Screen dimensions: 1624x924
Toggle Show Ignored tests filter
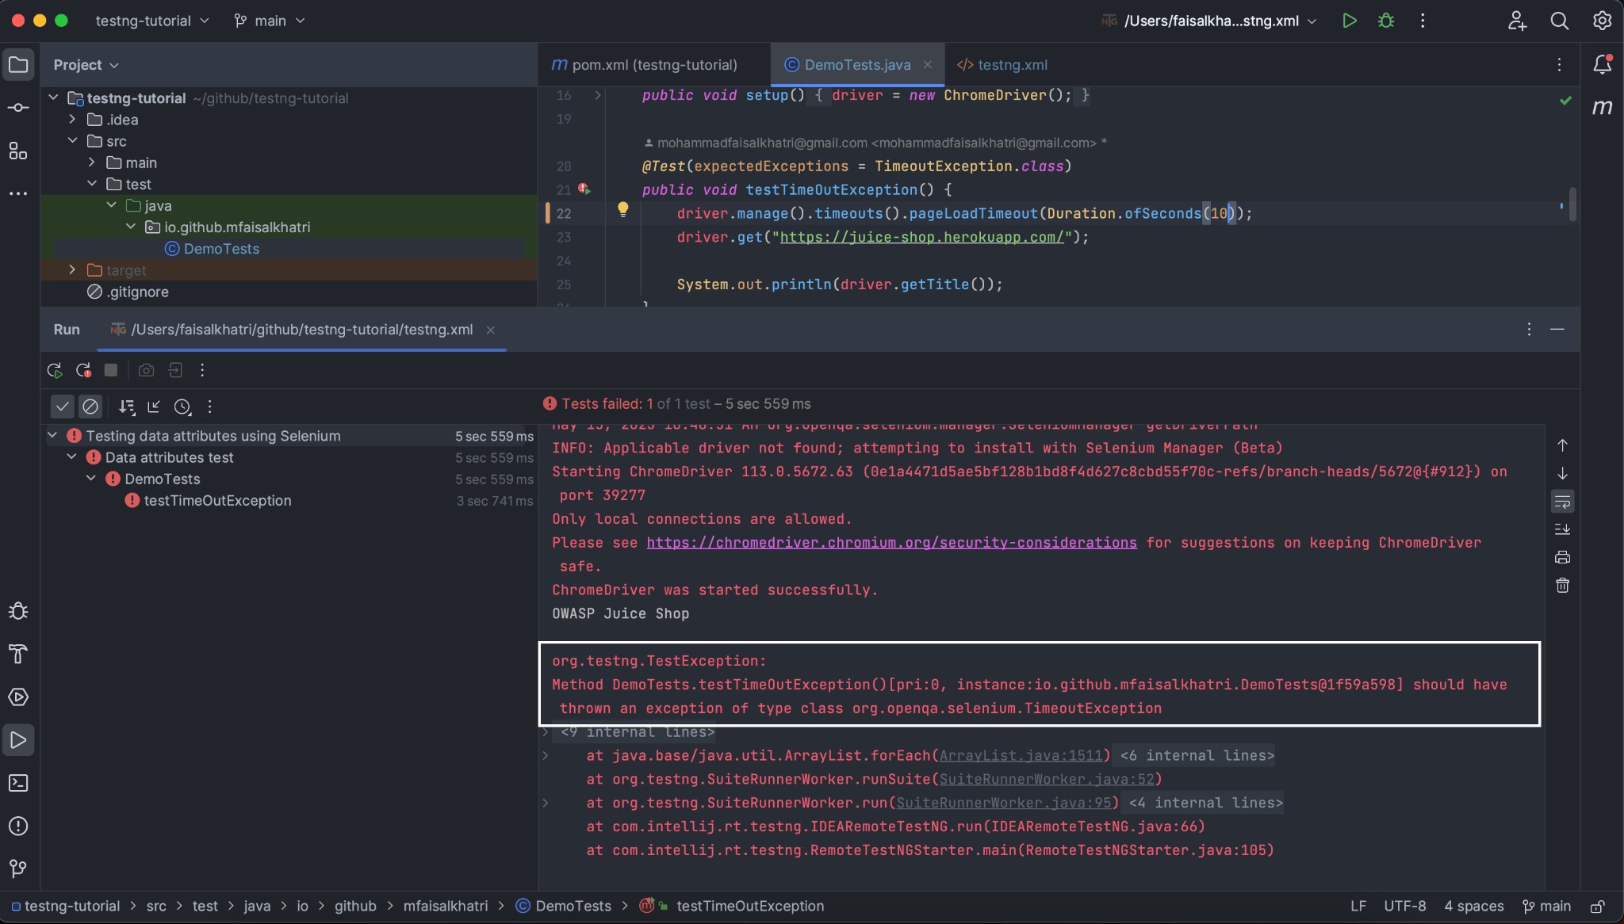[90, 407]
